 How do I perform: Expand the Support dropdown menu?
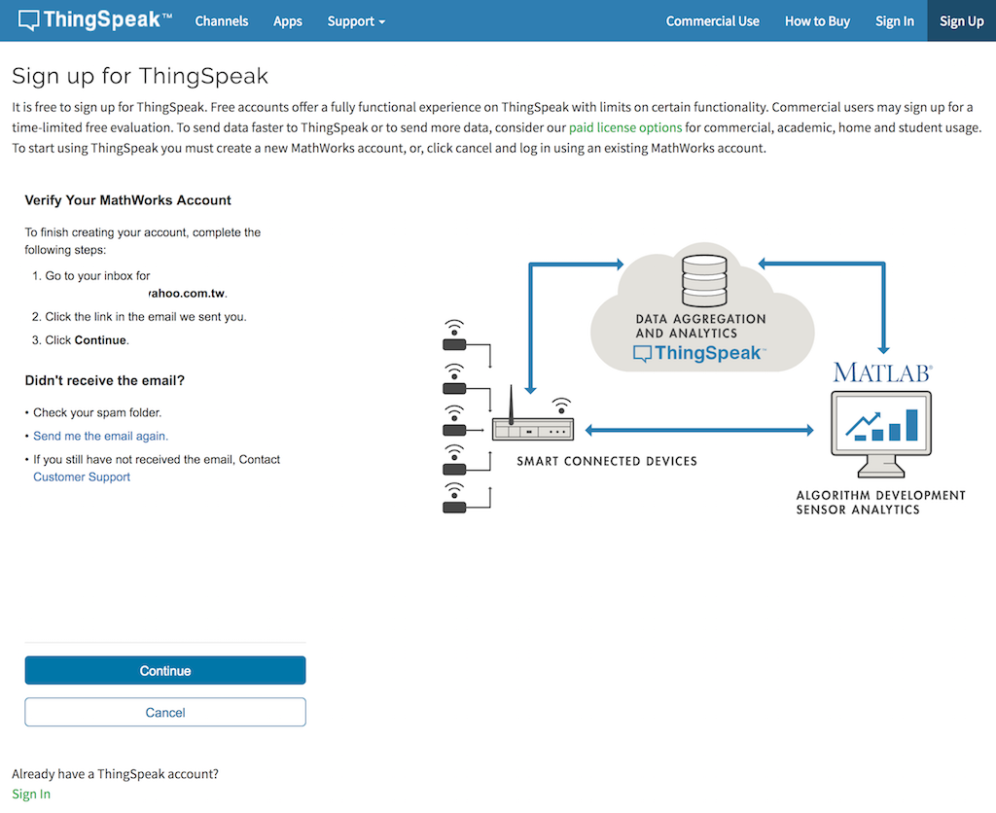coord(356,21)
